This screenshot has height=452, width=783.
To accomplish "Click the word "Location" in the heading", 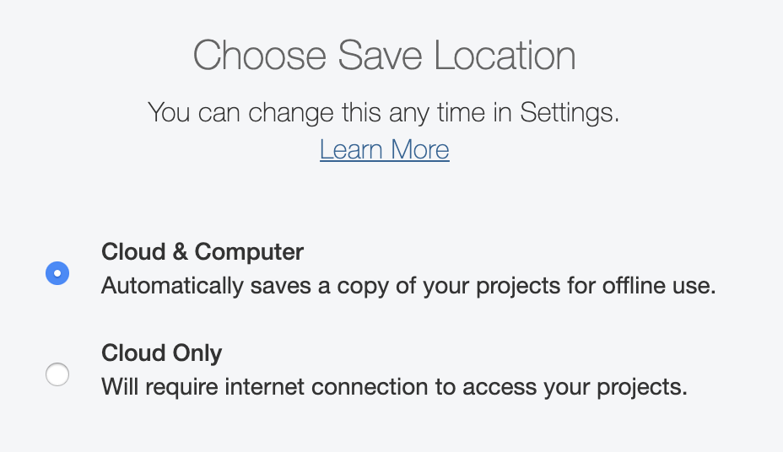I will pyautogui.click(x=505, y=56).
